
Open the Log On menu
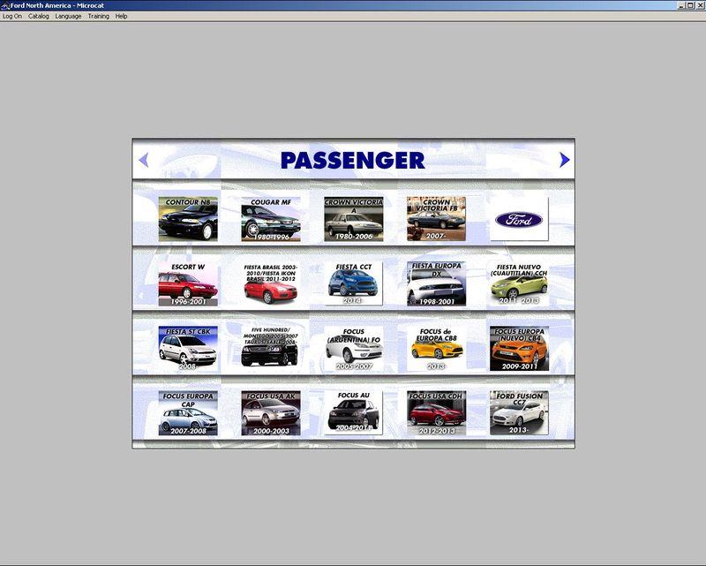[x=12, y=16]
